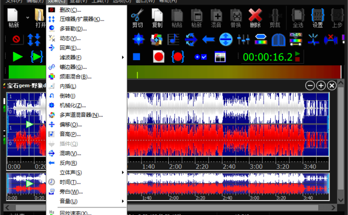Open 多声道混音器(N) from the menu
This screenshot has height=215, width=348.
pyautogui.click(x=86, y=115)
